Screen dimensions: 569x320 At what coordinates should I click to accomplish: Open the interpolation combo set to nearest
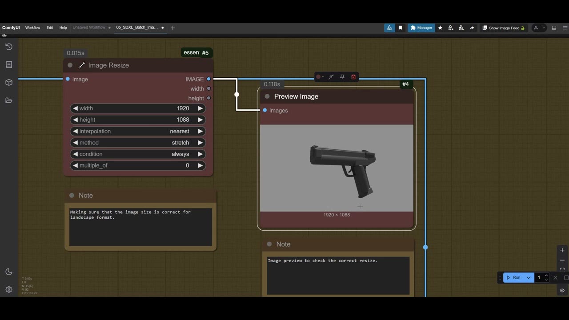pyautogui.click(x=138, y=131)
